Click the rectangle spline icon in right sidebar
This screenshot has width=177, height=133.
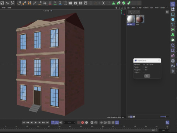click(x=173, y=14)
